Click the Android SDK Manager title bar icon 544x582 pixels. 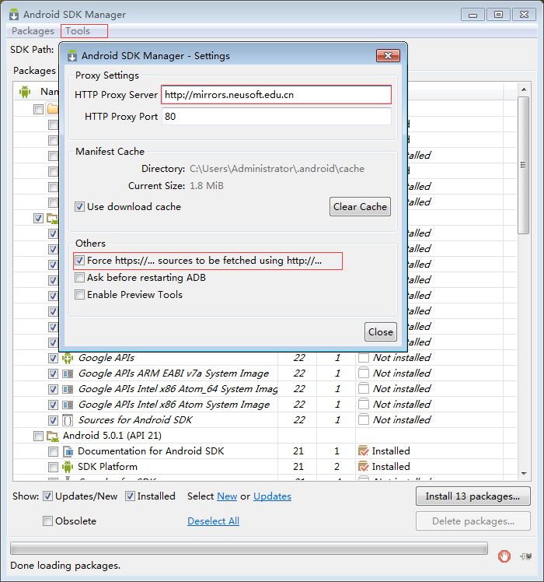point(14,15)
